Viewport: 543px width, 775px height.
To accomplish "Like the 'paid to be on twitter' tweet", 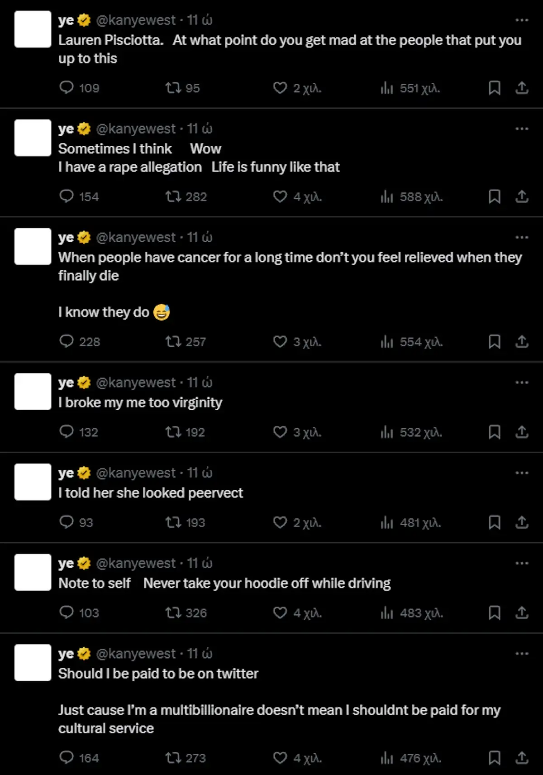I will [280, 758].
